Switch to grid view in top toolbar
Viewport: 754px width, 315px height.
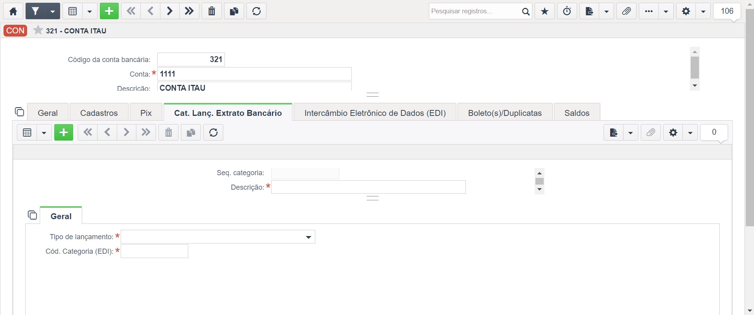tap(72, 11)
